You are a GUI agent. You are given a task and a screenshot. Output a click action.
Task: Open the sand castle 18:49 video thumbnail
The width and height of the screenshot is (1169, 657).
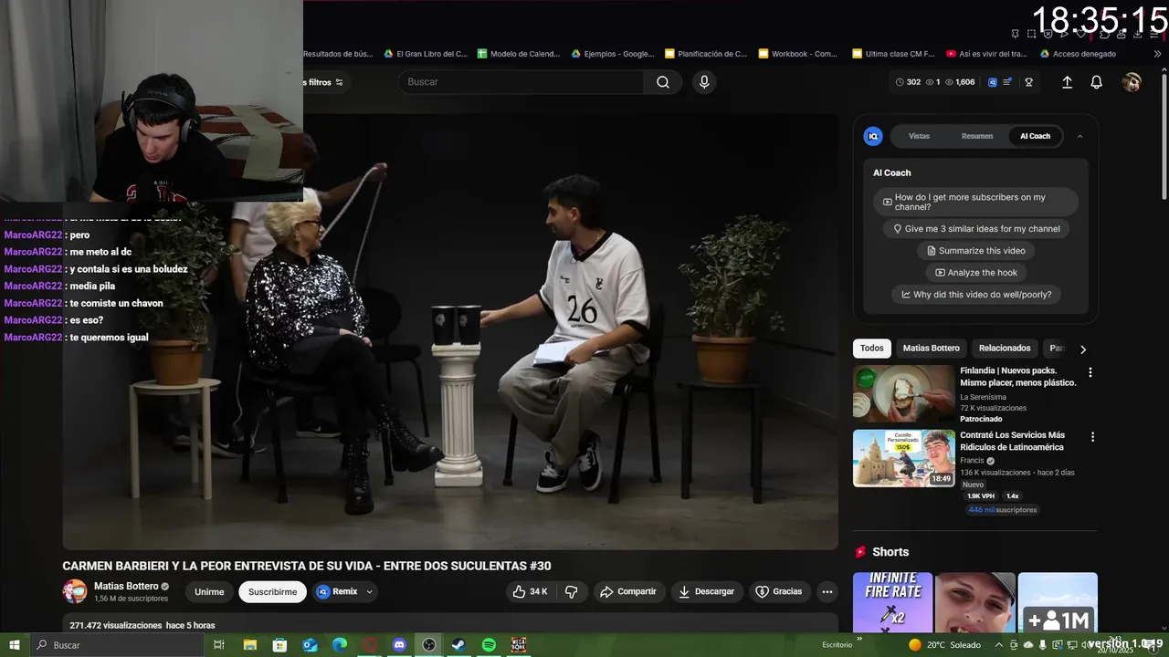pos(903,458)
